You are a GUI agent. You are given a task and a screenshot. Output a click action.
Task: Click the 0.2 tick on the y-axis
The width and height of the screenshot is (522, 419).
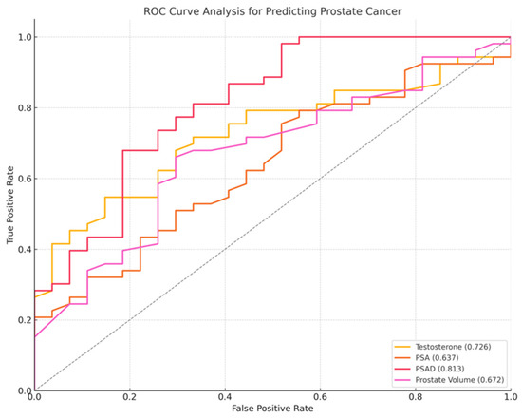24,320
